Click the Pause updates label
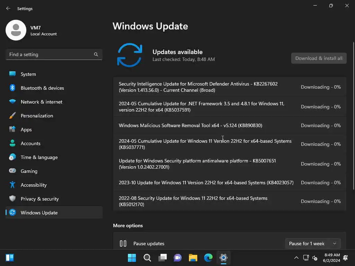 [149, 243]
